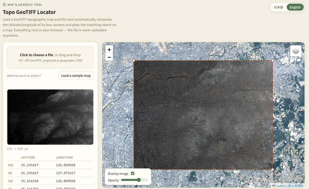Adjust the Opacity slider
The height and width of the screenshot is (189, 309).
[x=134, y=180]
